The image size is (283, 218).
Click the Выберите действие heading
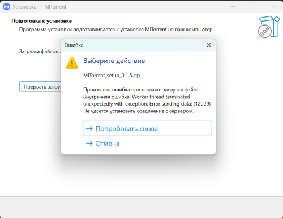tap(114, 61)
